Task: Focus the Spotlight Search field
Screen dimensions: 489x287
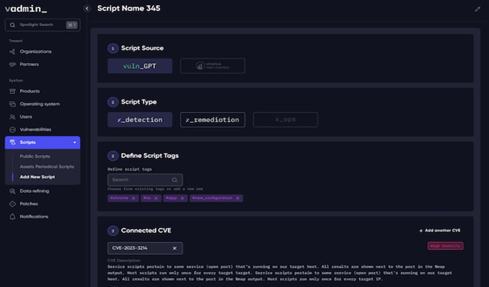Action: (43, 25)
